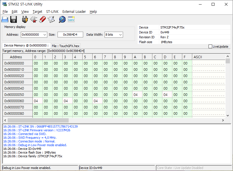Image resolution: width=233 pixels, height=171 pixels.
Task: Click the memory grid scroll down arrow
Action: [x=228, y=115]
